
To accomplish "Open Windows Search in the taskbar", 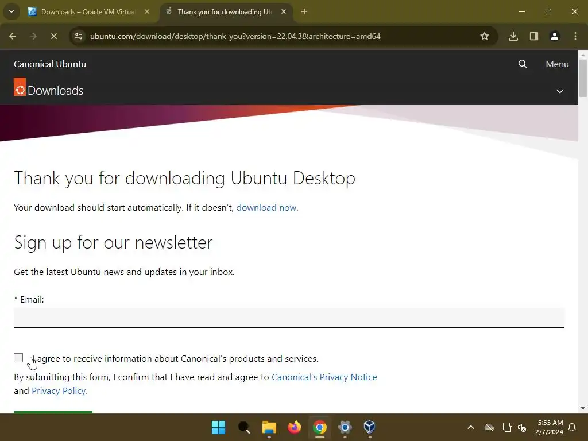I will pos(244,427).
